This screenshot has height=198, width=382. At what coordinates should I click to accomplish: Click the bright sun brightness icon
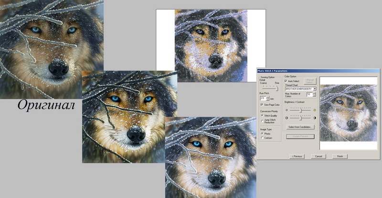point(315,109)
